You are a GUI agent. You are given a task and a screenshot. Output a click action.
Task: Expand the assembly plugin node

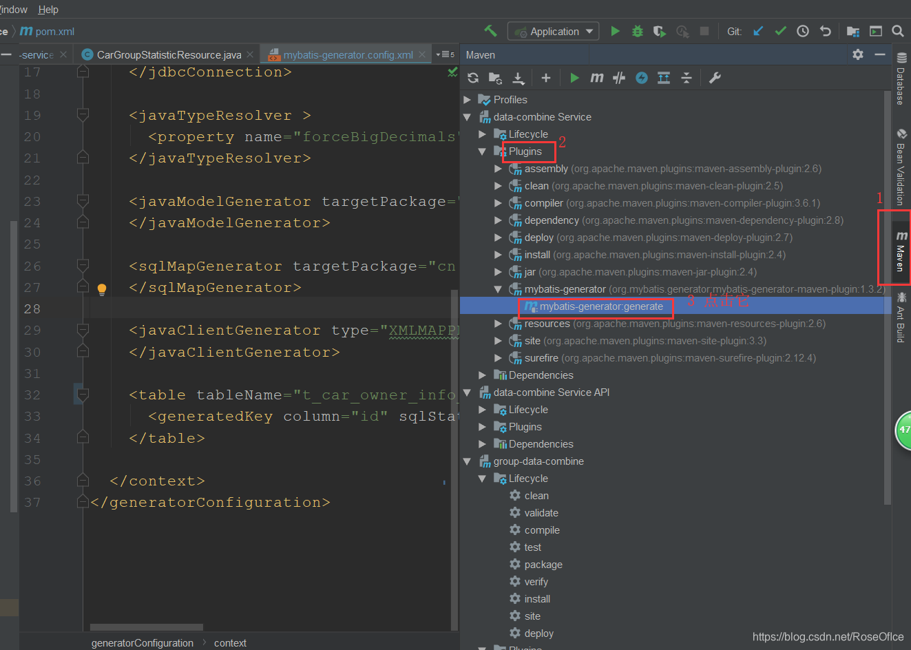[x=498, y=169]
